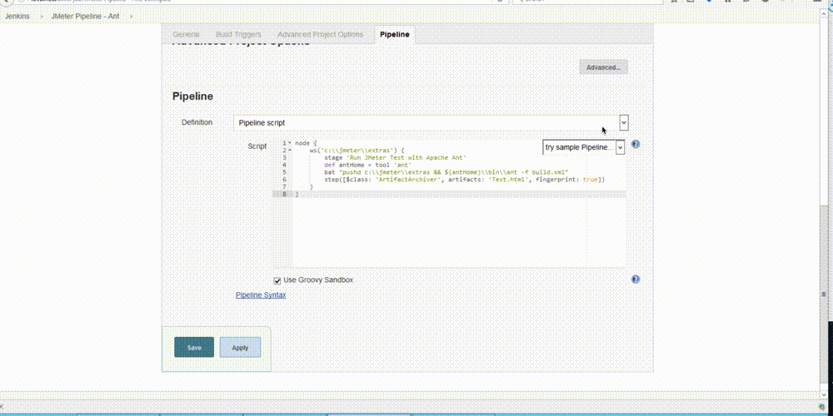Click the Apply button
The height and width of the screenshot is (416, 833).
[x=240, y=347]
